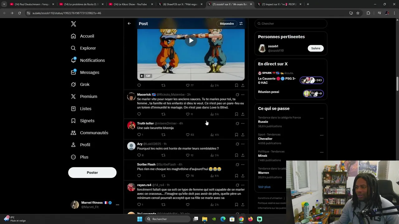Viewport: 399px width, 224px height.
Task: Open Messages in the sidebar
Action: pyautogui.click(x=85, y=72)
